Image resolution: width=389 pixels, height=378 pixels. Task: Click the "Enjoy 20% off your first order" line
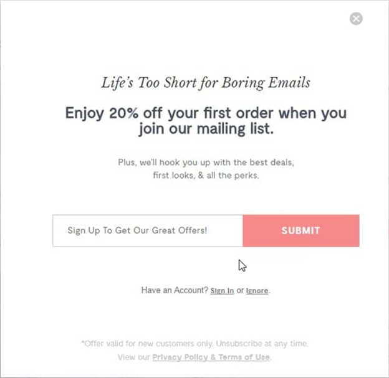205,114
